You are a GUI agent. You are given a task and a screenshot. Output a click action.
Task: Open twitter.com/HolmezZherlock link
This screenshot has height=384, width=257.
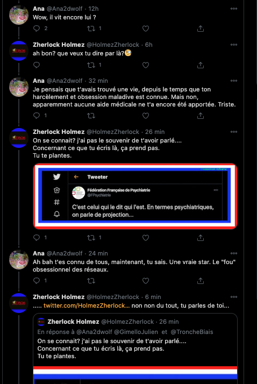click(x=87, y=305)
